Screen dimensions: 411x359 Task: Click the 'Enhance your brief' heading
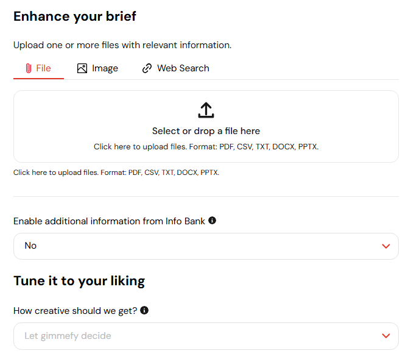[75, 16]
